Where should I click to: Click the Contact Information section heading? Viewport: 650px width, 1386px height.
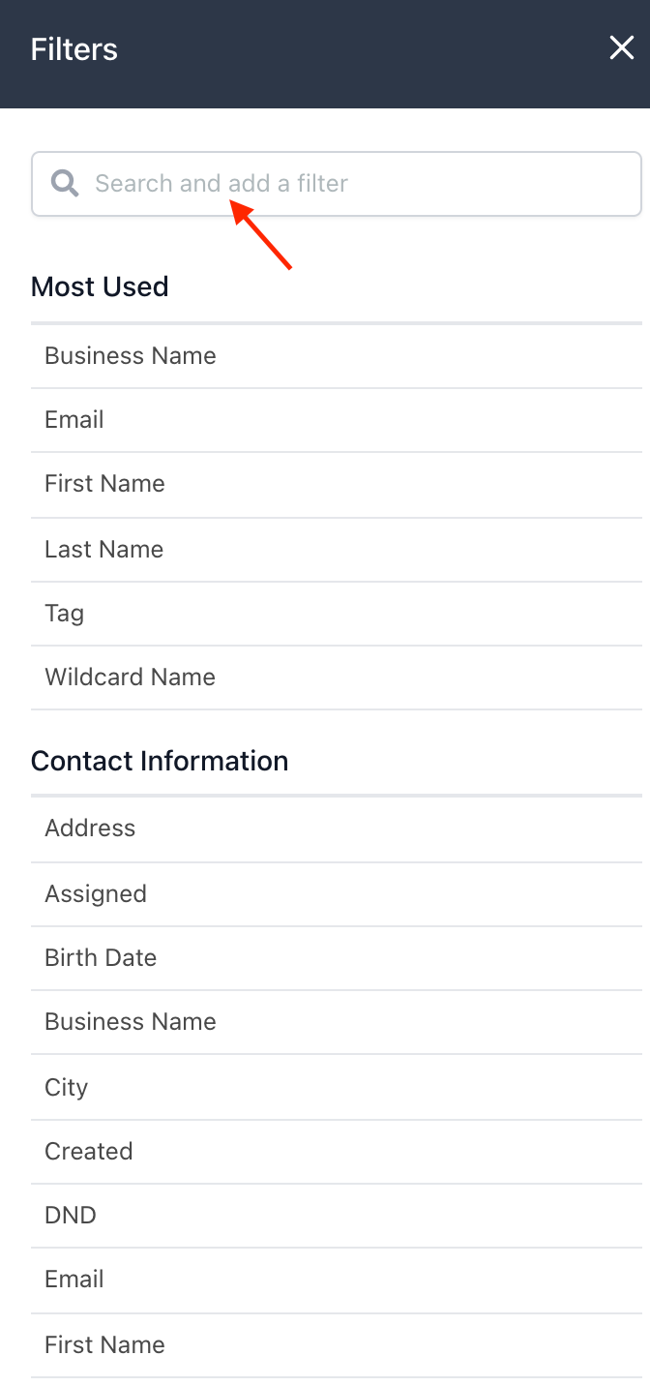[x=160, y=761]
